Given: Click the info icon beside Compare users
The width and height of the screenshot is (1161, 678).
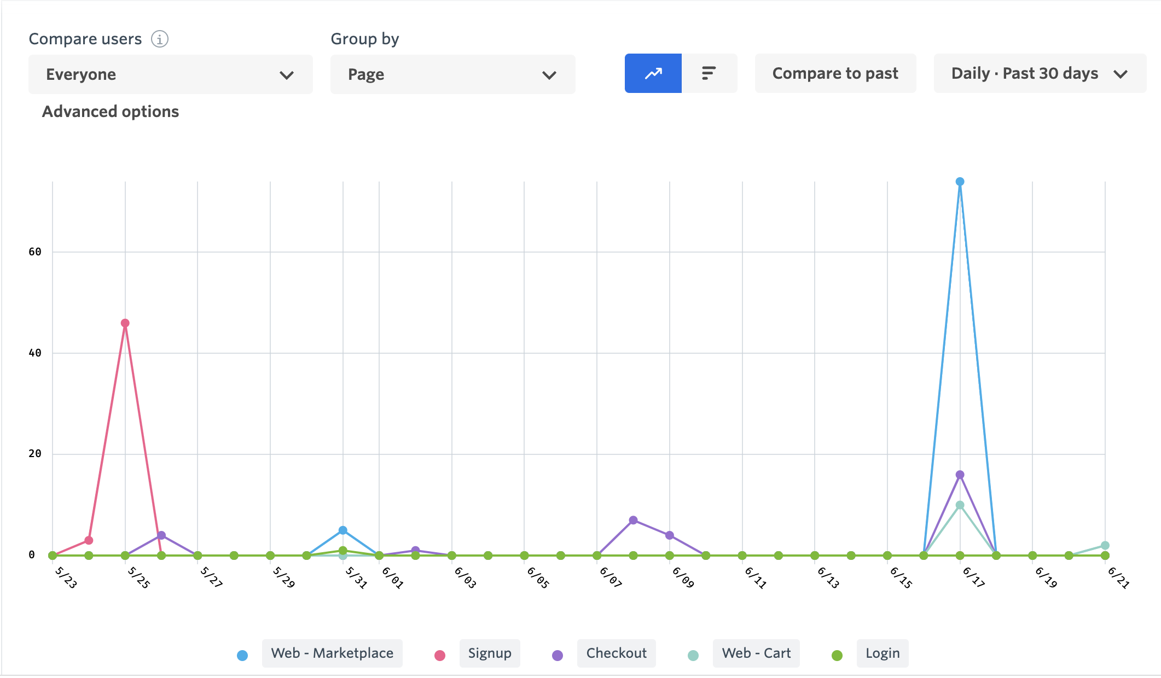Looking at the screenshot, I should click(160, 39).
